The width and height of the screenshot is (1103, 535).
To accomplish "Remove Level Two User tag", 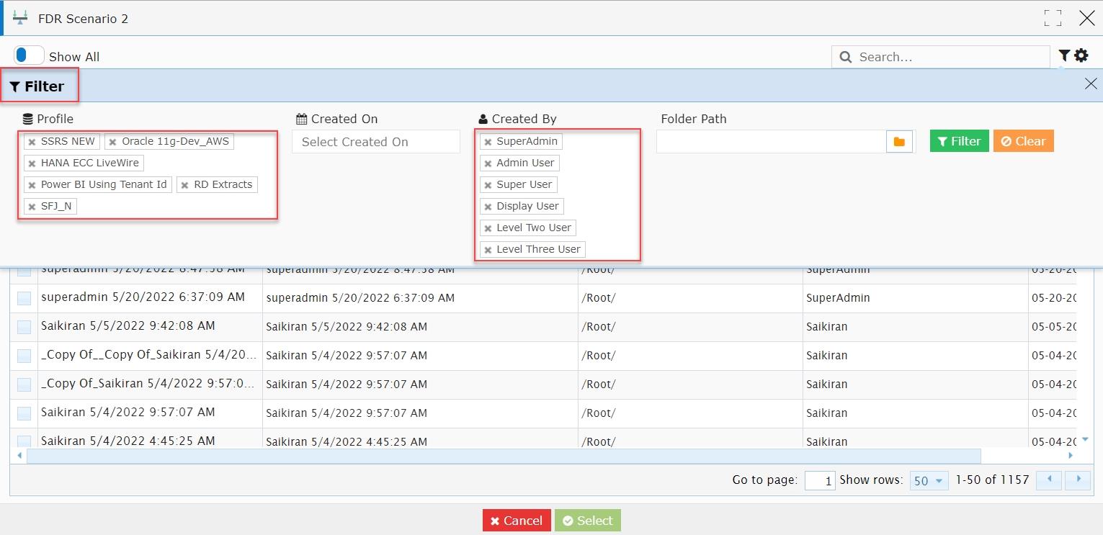I will [x=488, y=228].
